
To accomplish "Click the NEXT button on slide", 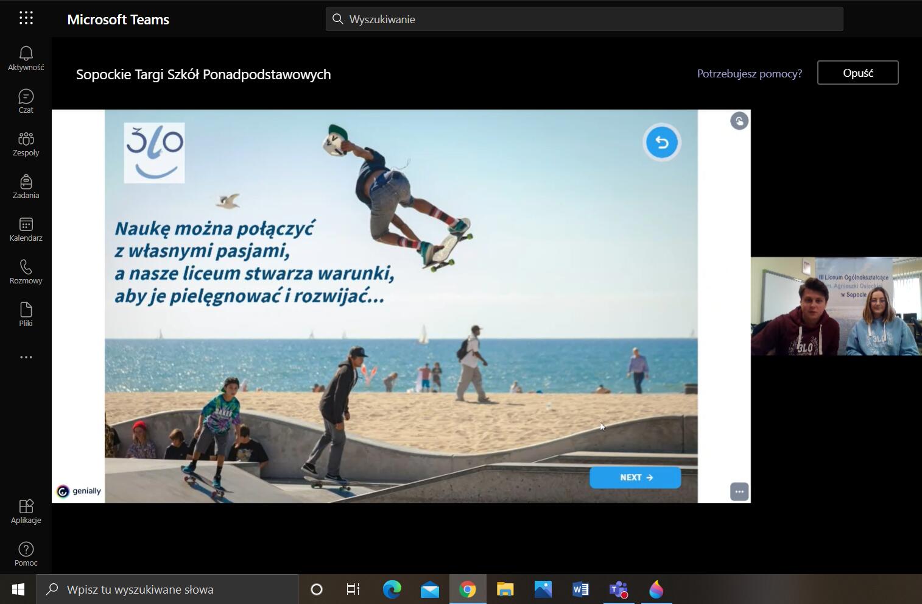I will coord(635,478).
